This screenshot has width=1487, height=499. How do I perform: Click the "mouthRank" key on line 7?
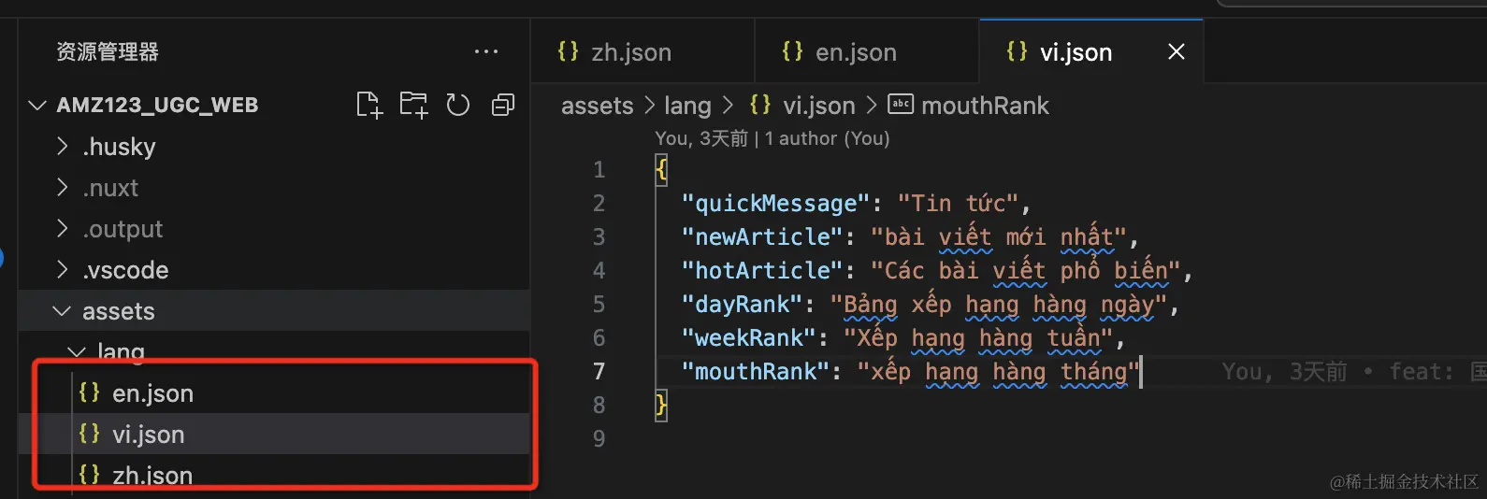756,372
